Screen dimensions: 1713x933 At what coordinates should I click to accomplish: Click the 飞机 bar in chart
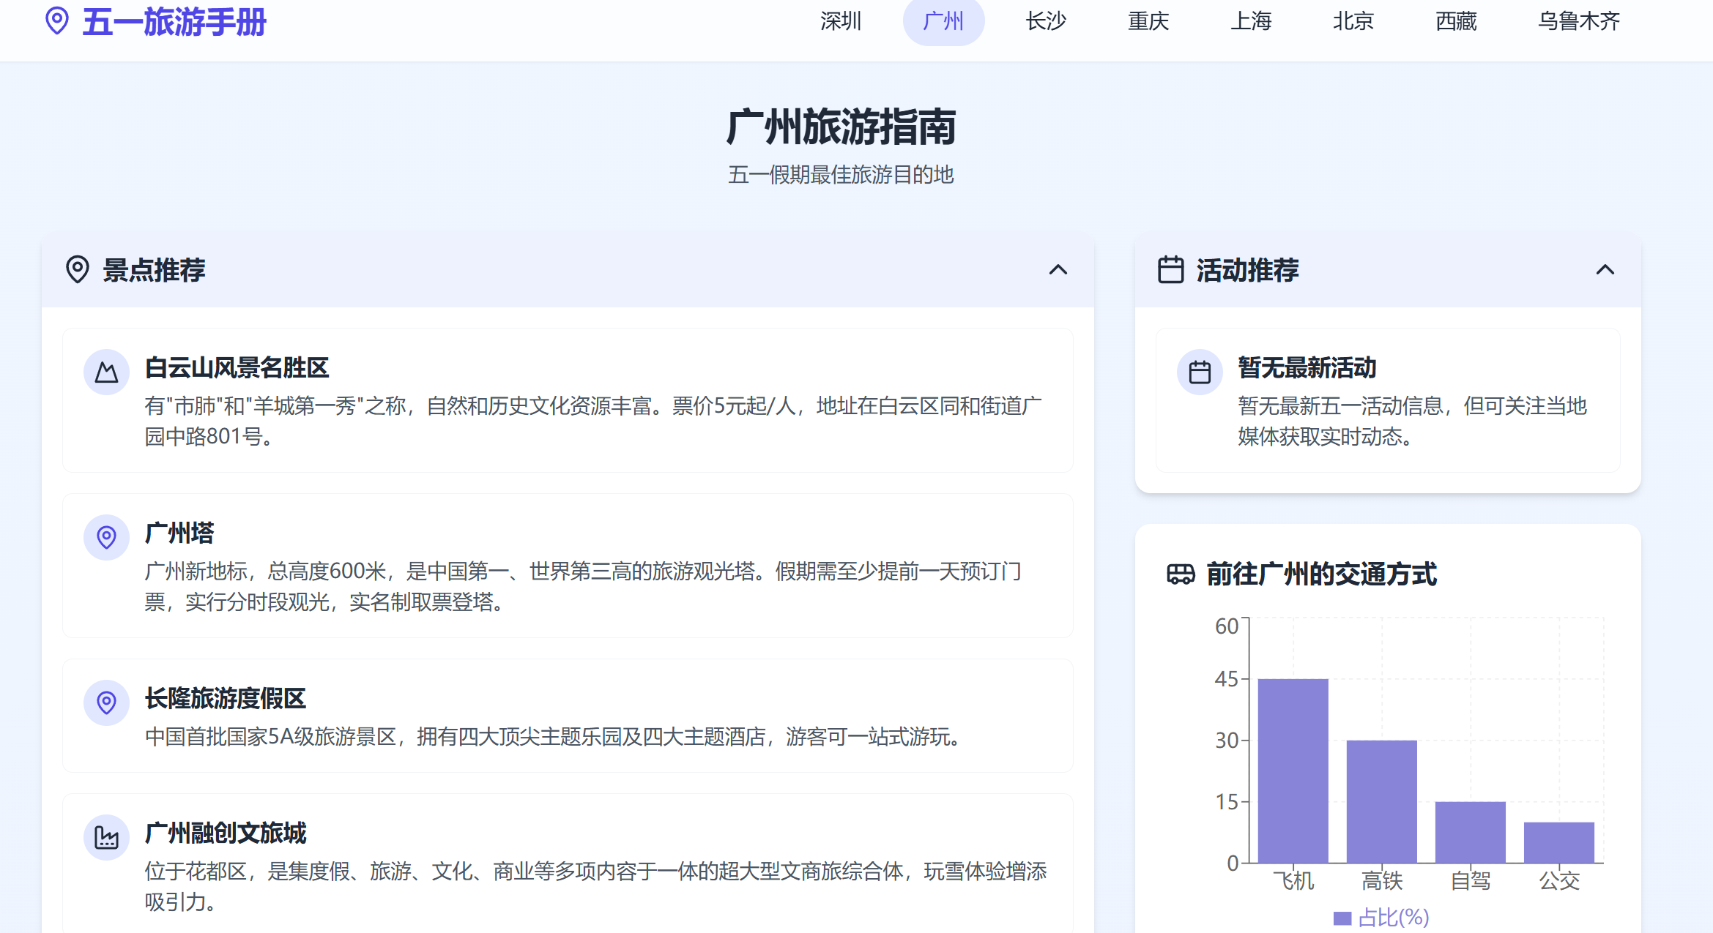[1293, 771]
